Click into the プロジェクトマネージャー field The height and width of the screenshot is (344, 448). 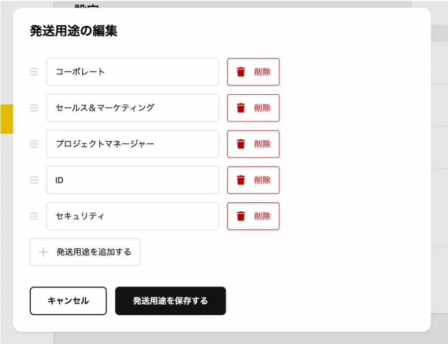click(x=133, y=144)
